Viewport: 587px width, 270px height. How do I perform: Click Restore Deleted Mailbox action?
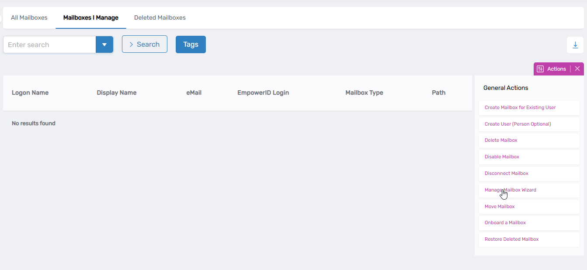511,239
